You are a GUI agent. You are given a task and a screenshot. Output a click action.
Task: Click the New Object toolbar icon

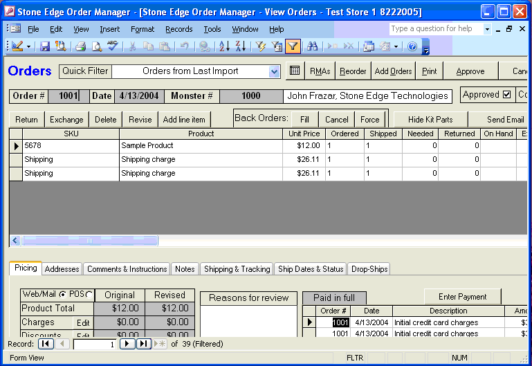[385, 46]
